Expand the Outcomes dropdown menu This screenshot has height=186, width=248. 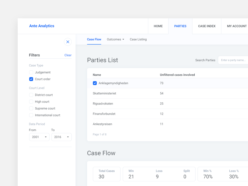coord(115,39)
